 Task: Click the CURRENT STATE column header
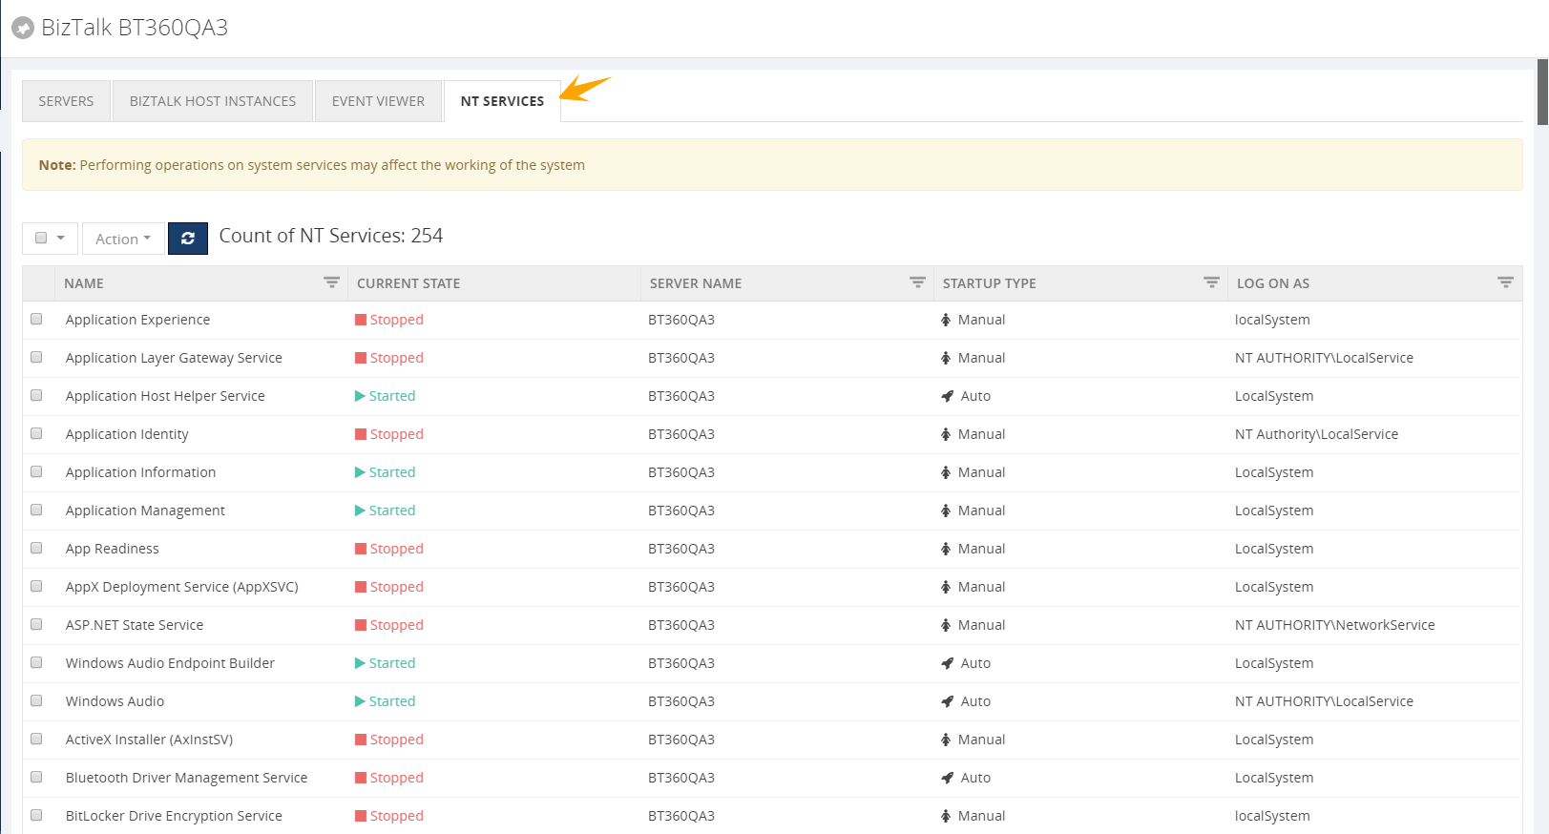408,283
